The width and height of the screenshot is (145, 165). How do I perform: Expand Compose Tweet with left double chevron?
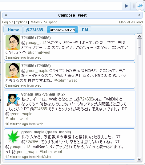click(x=6, y=15)
